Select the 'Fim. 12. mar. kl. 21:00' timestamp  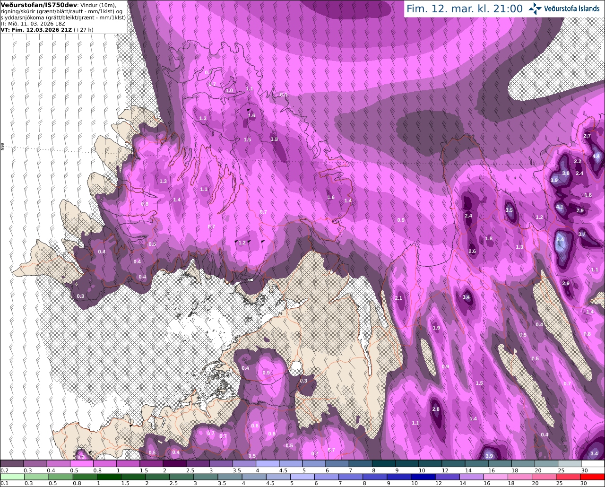(x=465, y=9)
